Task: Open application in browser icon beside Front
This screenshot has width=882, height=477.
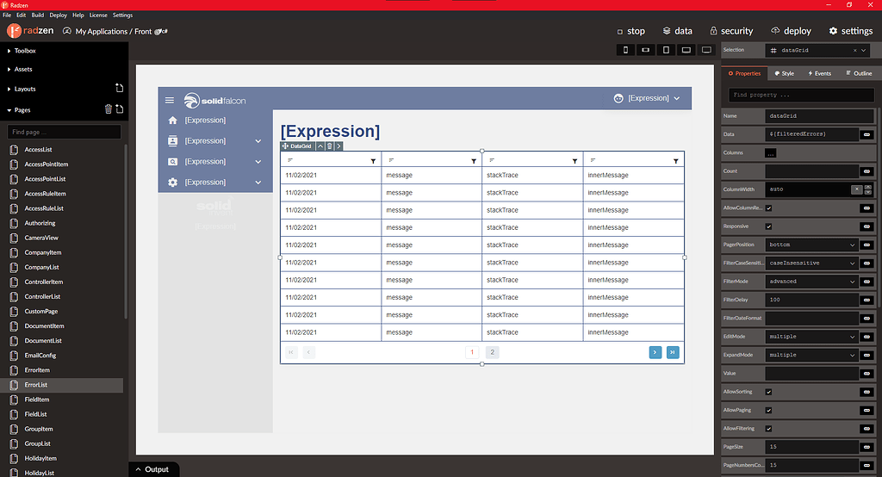Action: 161,32
